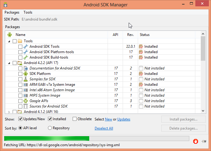Click the Sources for Android SDK icon
211x151 pixels.
point(26,106)
